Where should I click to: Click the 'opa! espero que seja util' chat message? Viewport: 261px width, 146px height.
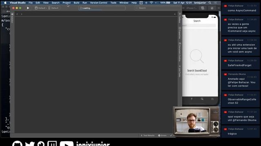point(242,118)
